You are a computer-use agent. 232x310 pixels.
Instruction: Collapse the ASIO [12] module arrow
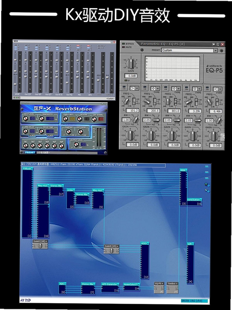[x=148, y=244]
